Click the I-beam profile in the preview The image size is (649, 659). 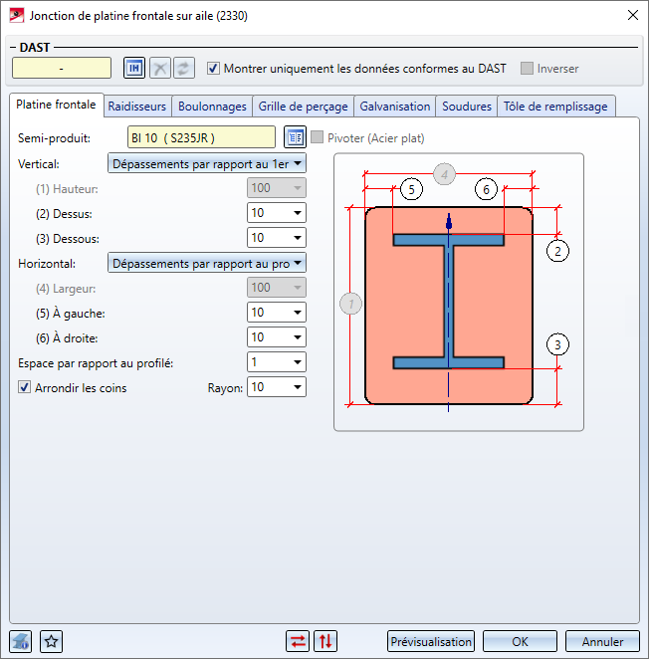click(449, 302)
